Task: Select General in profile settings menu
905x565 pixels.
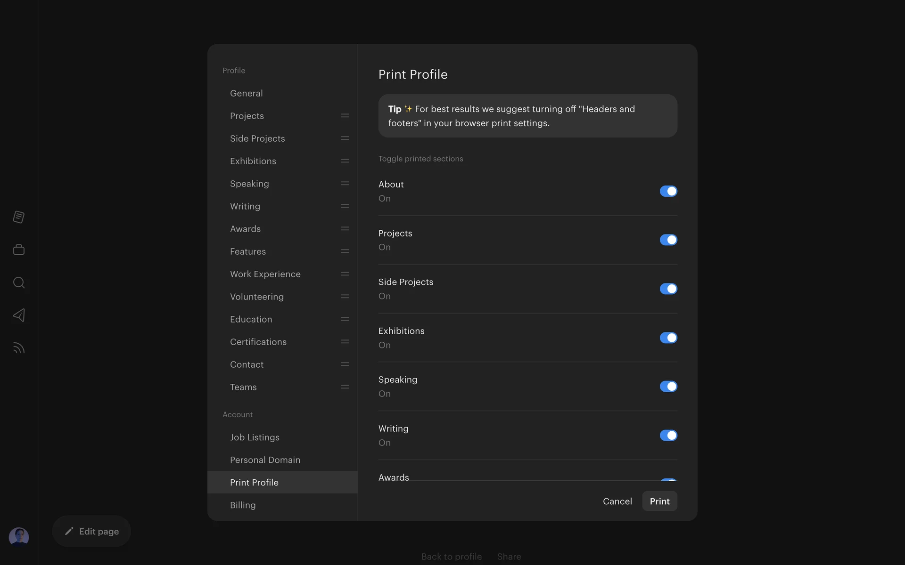Action: click(247, 93)
